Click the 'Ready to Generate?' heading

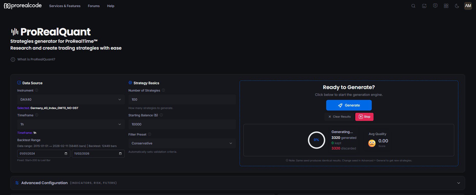click(349, 87)
